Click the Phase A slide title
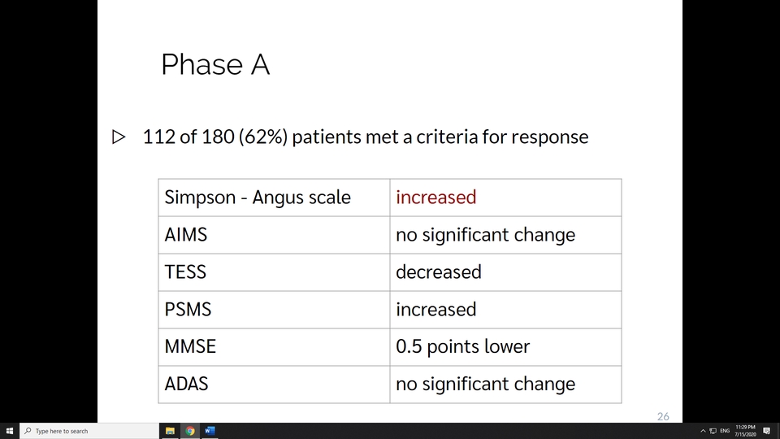The image size is (780, 439). 215,64
